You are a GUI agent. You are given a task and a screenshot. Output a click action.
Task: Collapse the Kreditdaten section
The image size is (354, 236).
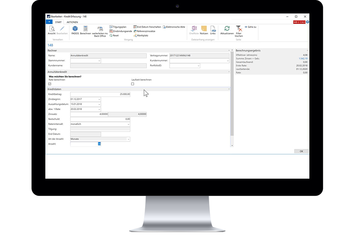coord(229,89)
